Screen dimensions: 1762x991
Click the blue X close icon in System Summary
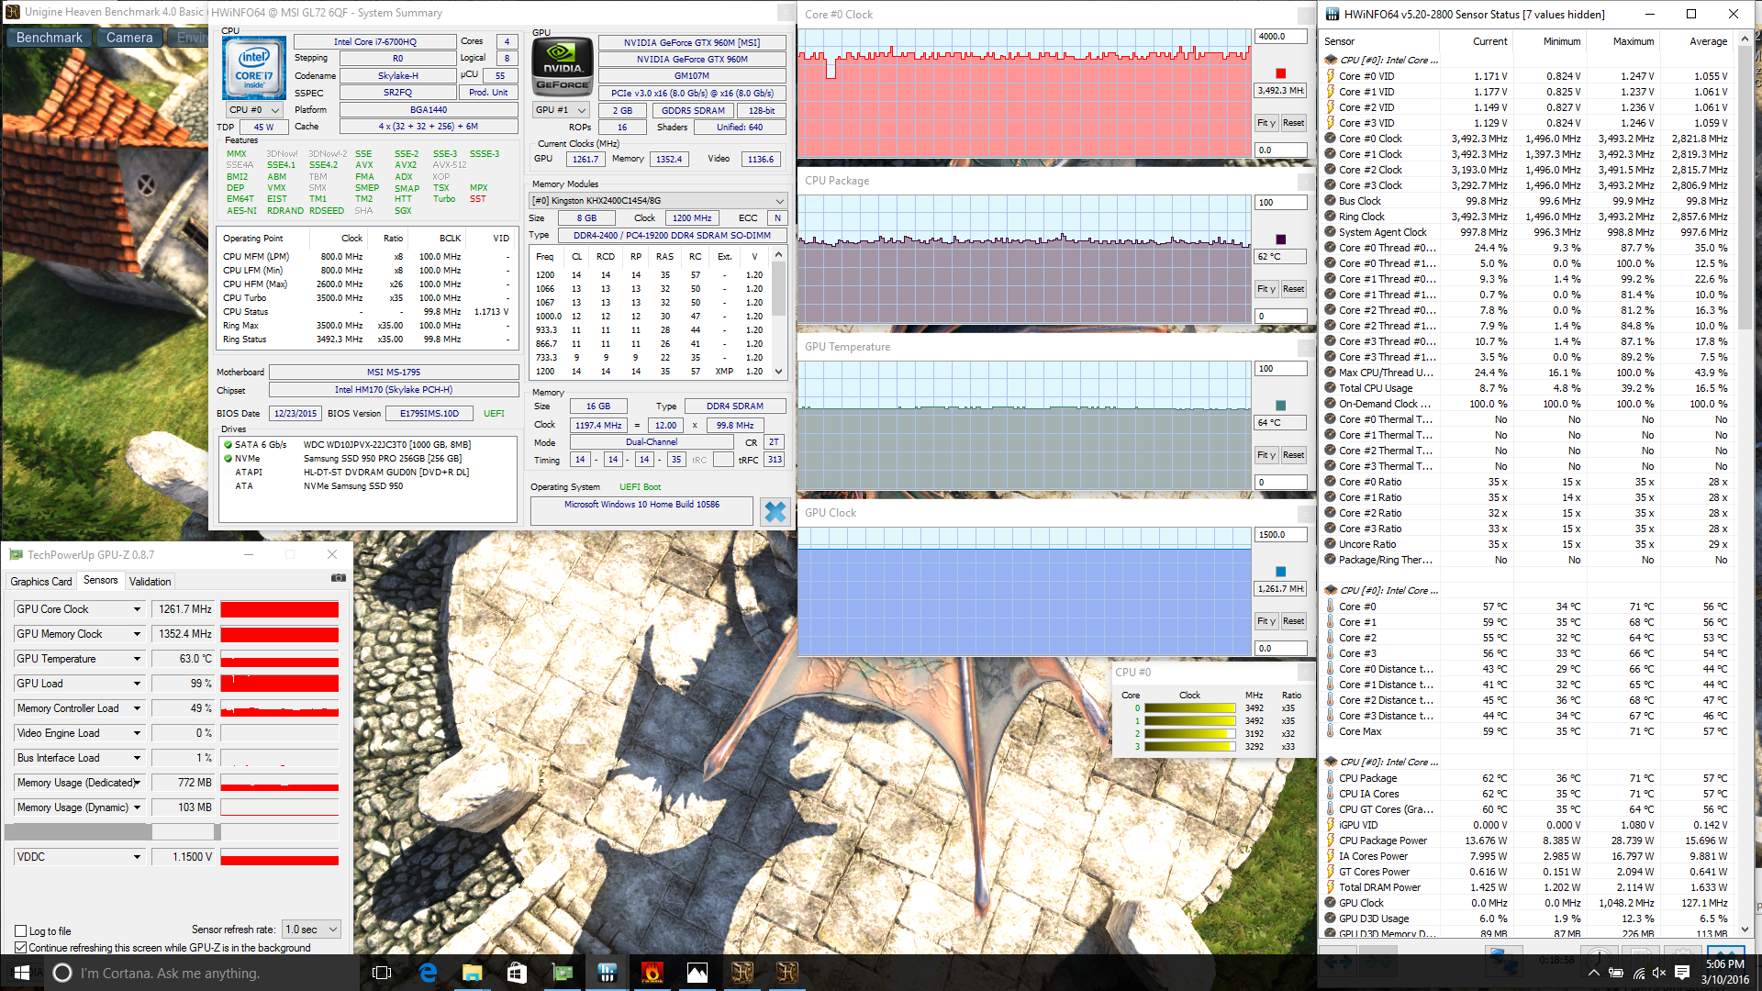pyautogui.click(x=775, y=511)
